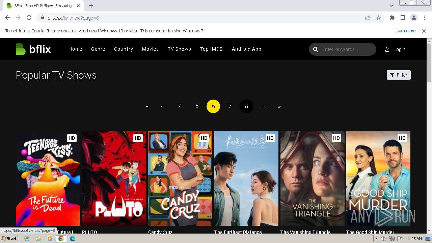Click the Login user icon
Viewport: 432px width, 243px height.
387,49
